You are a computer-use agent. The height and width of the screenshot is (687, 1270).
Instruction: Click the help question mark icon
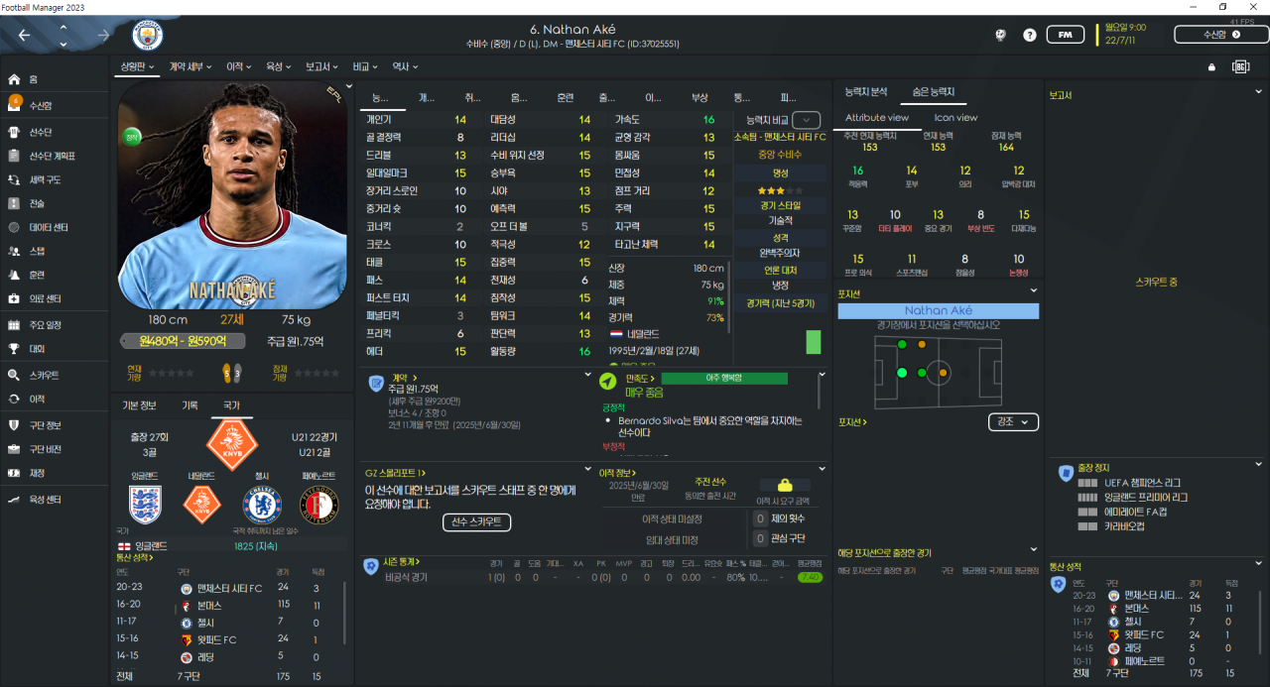pyautogui.click(x=1030, y=35)
